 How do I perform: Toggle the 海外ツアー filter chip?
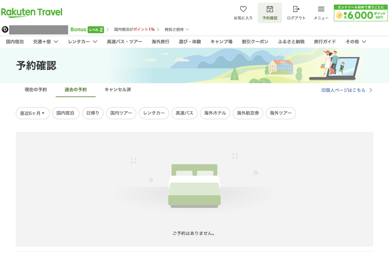click(281, 113)
